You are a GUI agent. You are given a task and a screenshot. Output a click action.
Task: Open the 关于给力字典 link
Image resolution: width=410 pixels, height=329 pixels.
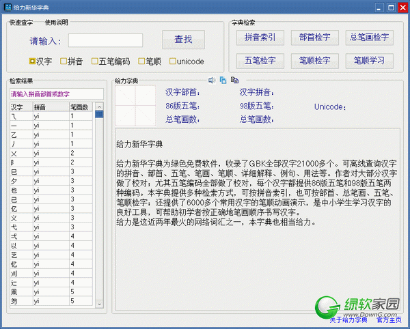coord(348,320)
